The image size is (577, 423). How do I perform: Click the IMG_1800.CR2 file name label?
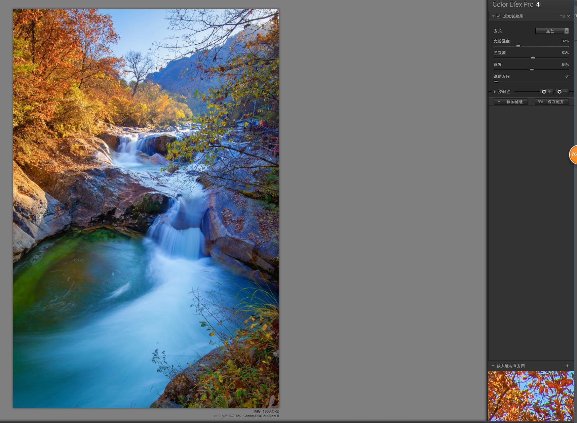pyautogui.click(x=266, y=411)
